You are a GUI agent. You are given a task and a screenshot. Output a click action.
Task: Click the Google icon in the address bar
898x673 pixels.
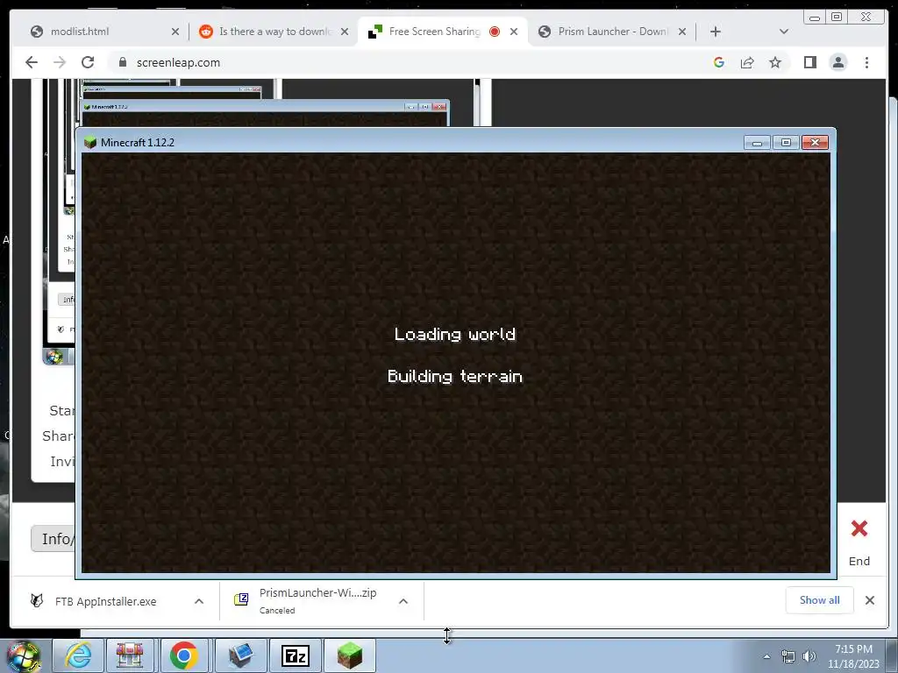click(719, 62)
